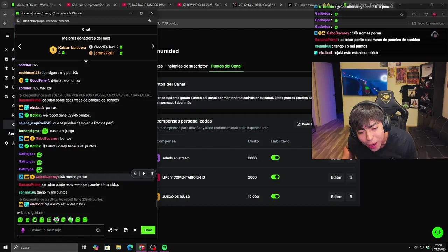Viewport: 448px width, 252px height.
Task: Go to next top donors panel
Action: click(153, 47)
